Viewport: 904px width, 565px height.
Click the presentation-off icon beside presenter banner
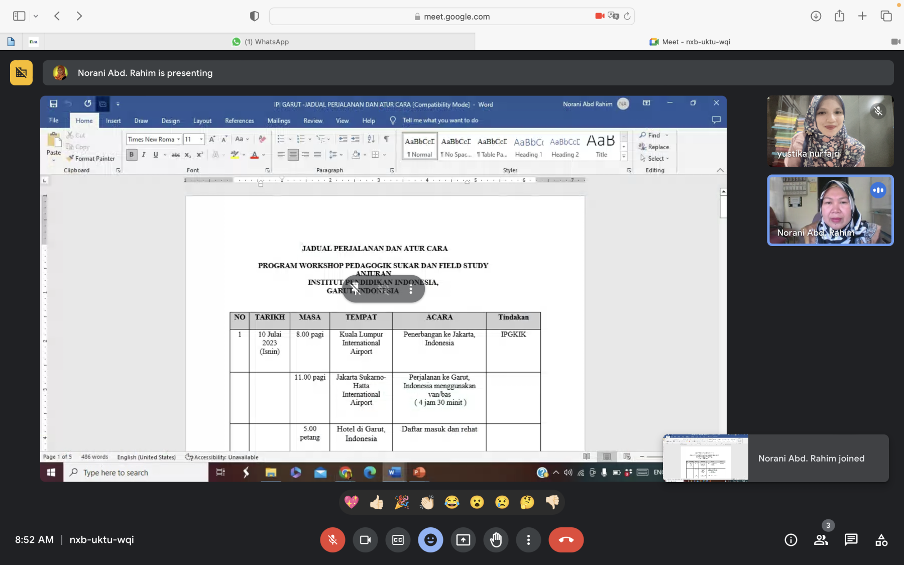[21, 73]
